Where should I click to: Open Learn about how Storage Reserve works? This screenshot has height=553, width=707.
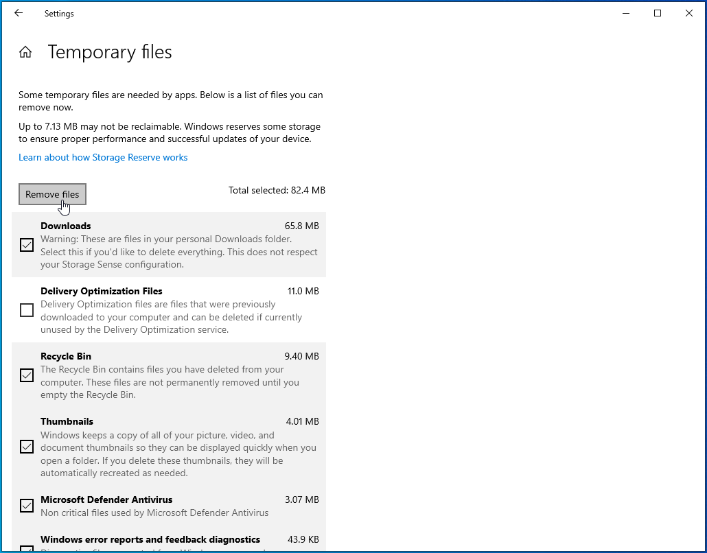click(x=103, y=157)
